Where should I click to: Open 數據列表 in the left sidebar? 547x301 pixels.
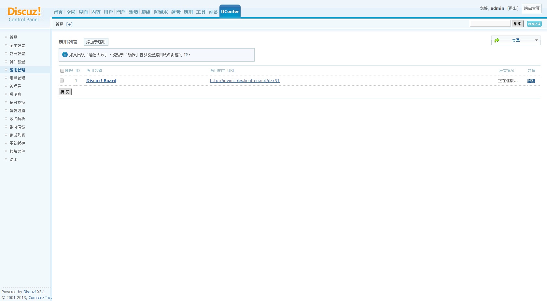17,135
